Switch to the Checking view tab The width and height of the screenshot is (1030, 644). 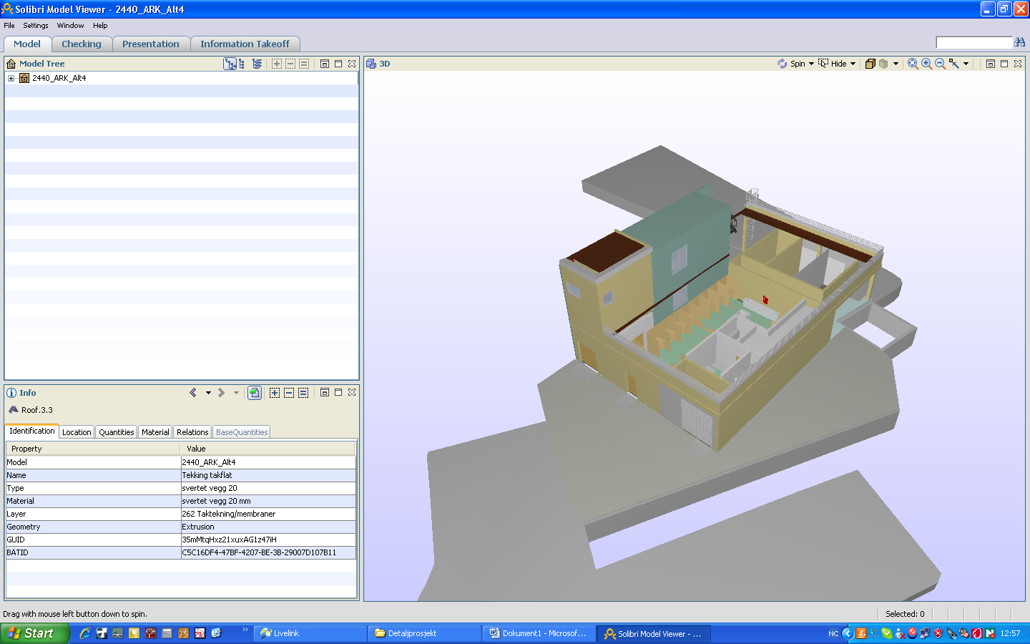[82, 44]
